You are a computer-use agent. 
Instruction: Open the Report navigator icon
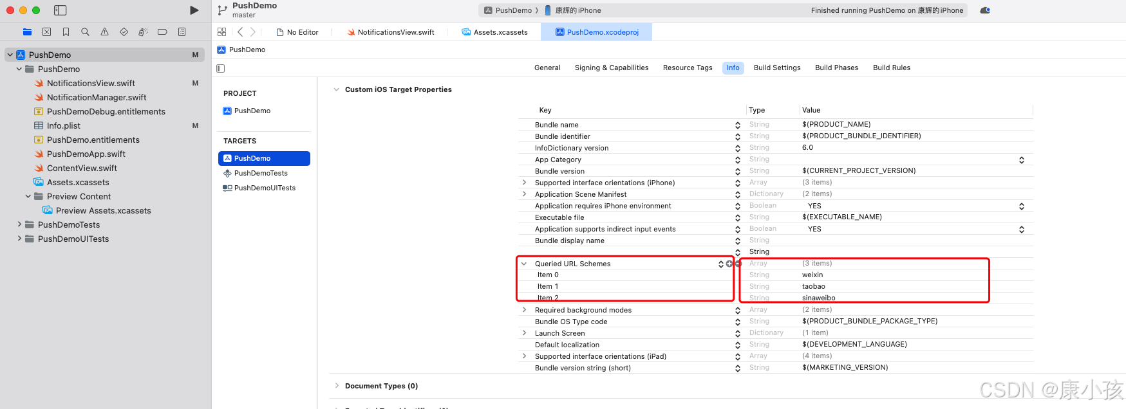click(182, 32)
